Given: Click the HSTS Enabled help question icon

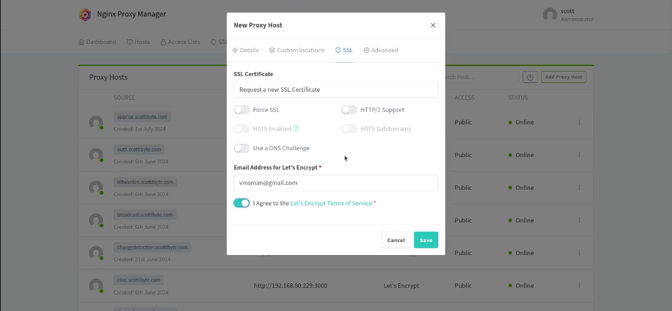Looking at the screenshot, I should pyautogui.click(x=296, y=129).
